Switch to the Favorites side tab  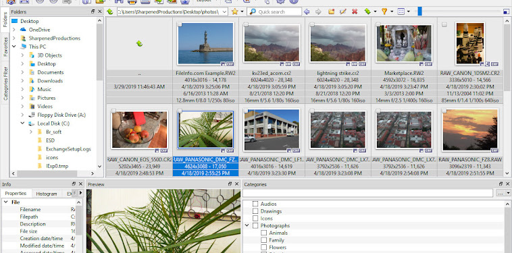click(x=5, y=47)
